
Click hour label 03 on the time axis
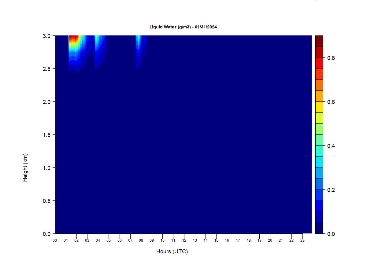click(87, 240)
